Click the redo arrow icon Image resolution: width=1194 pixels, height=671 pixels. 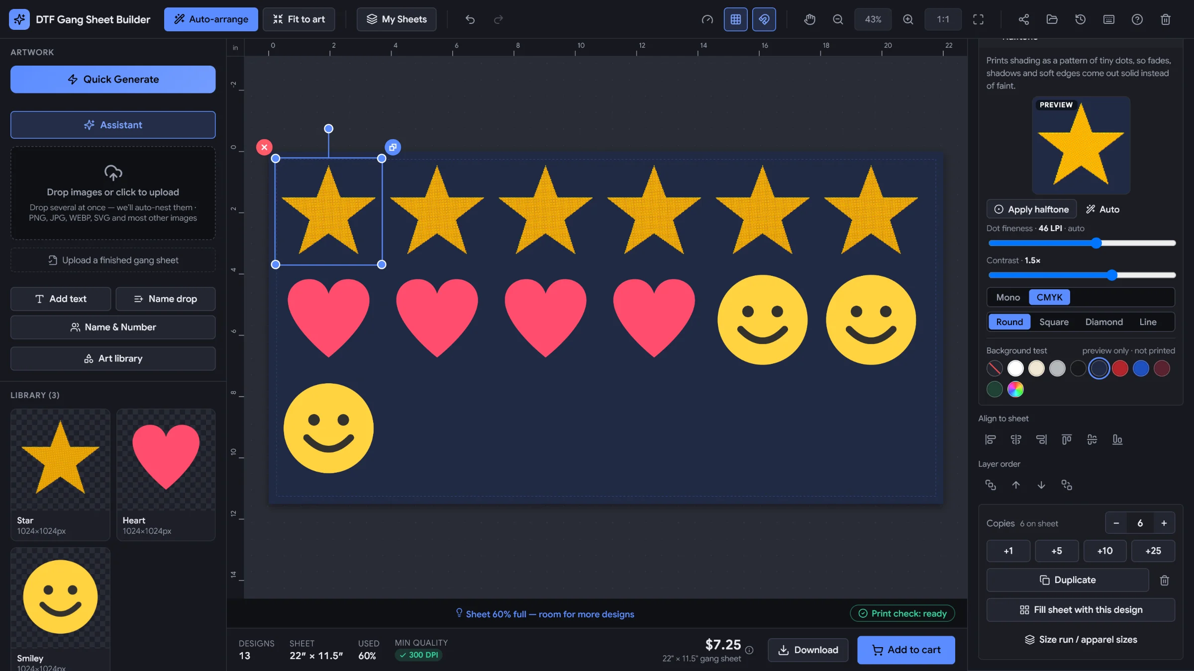click(x=498, y=19)
